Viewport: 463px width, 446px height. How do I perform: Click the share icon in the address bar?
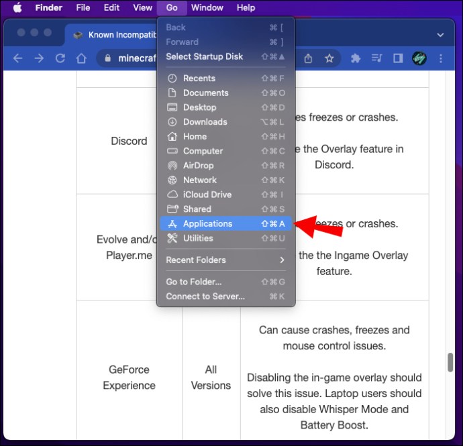click(309, 58)
